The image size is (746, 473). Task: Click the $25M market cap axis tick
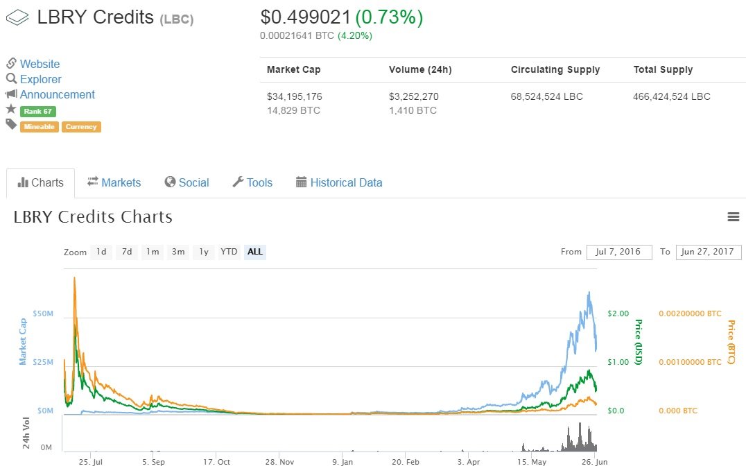[43, 362]
